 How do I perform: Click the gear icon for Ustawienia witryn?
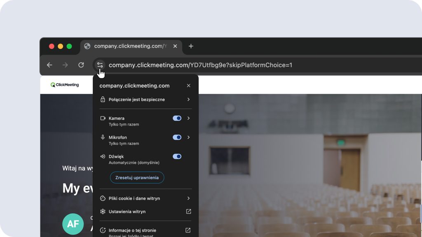click(103, 211)
